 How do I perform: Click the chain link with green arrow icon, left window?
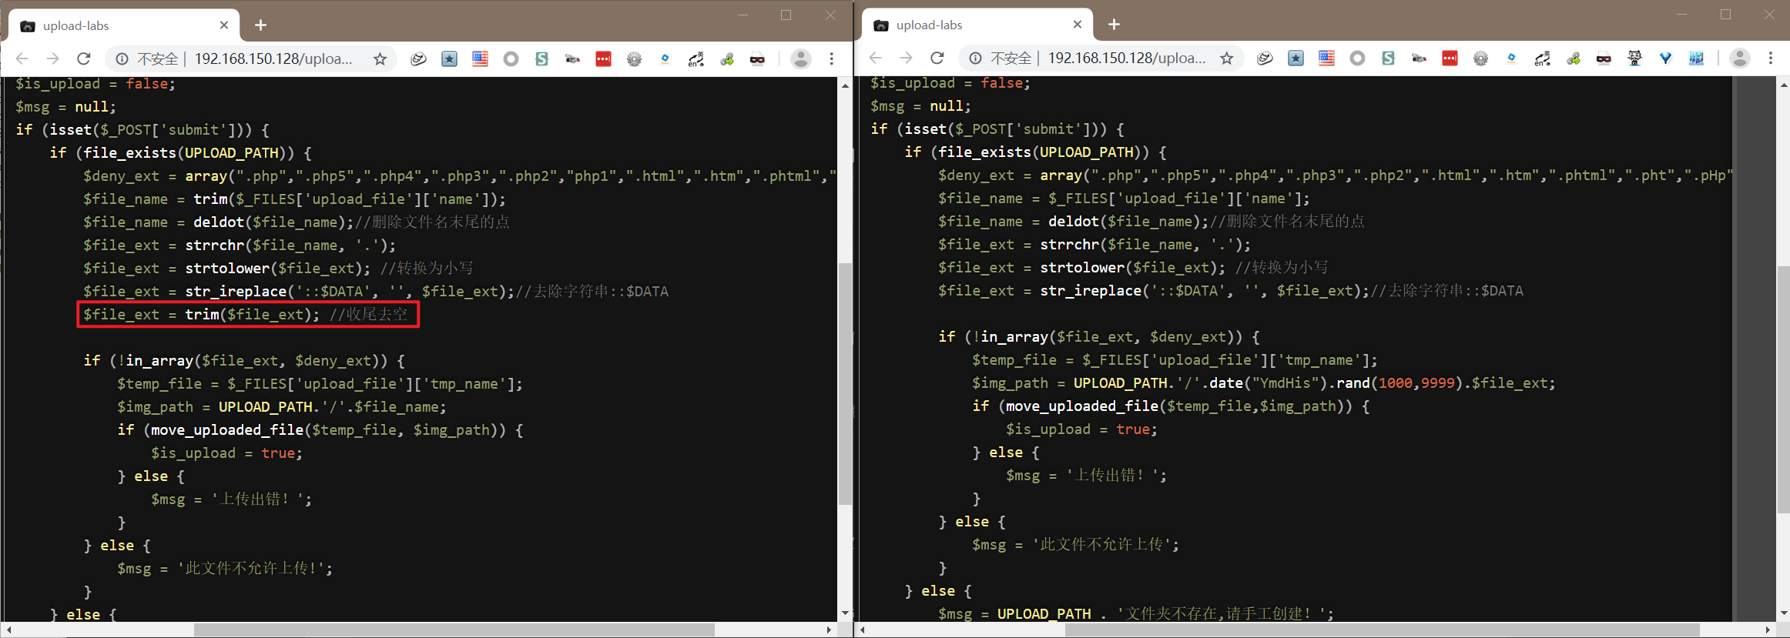tap(726, 58)
